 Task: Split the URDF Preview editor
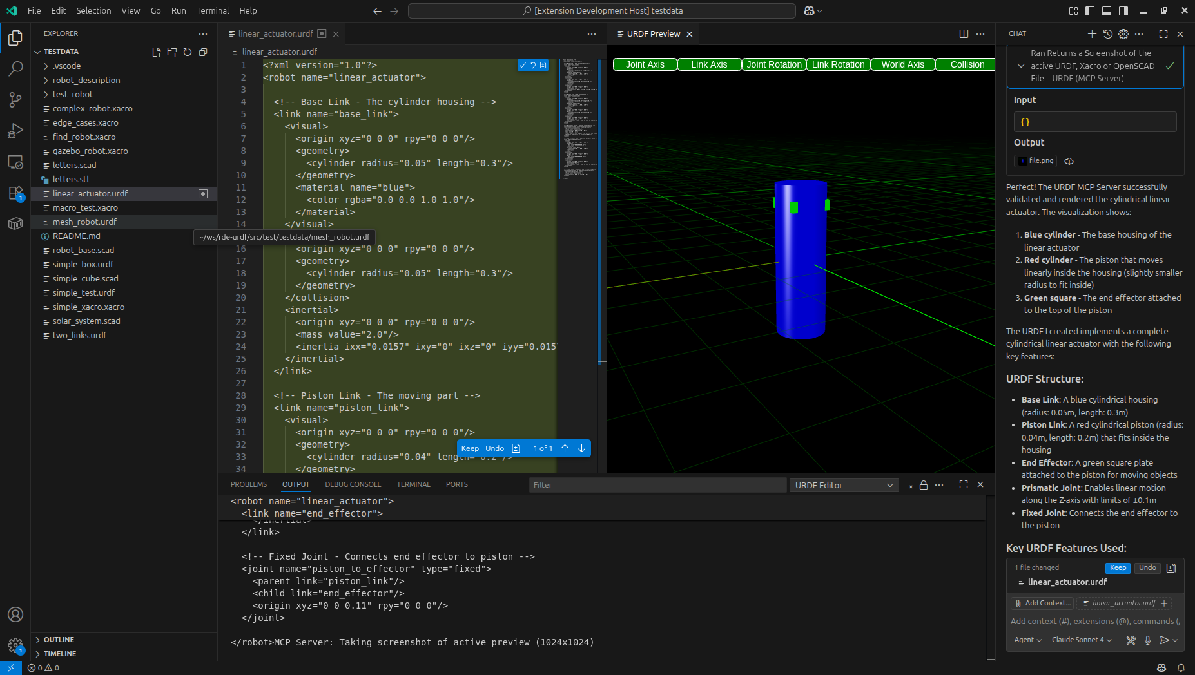pos(964,34)
